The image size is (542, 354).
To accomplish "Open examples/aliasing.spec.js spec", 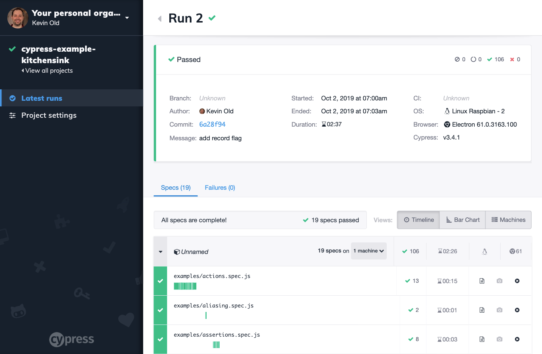I will (x=214, y=306).
